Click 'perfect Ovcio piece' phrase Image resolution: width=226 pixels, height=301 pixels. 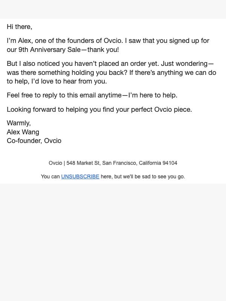pyautogui.click(x=162, y=109)
